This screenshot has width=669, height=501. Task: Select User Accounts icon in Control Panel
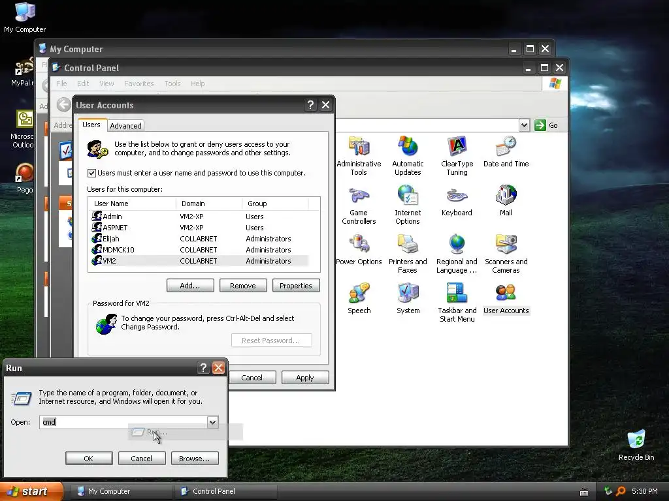coord(506,298)
